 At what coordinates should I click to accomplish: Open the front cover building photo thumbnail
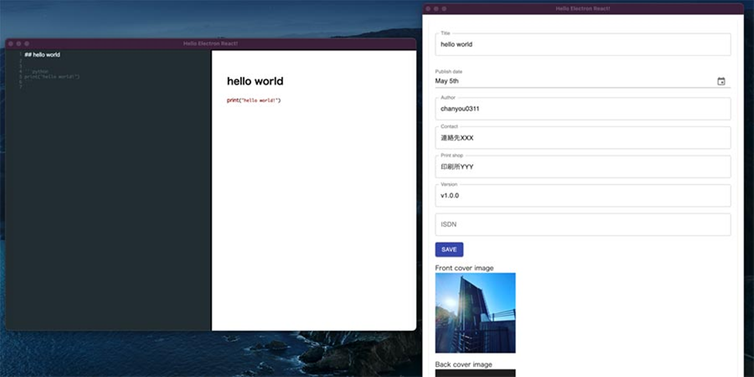click(x=475, y=313)
